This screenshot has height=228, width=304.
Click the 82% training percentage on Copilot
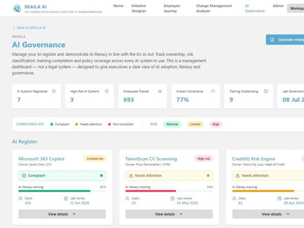[103, 187]
